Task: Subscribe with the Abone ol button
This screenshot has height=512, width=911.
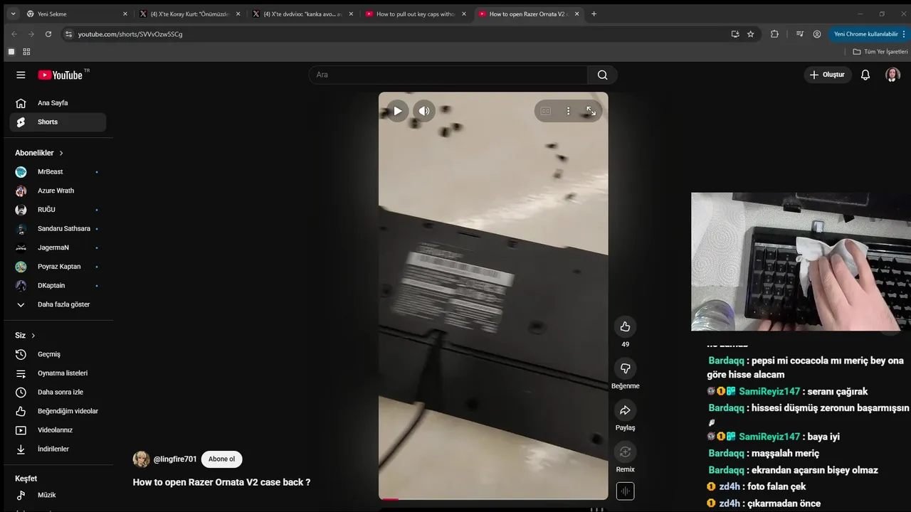Action: (221, 459)
